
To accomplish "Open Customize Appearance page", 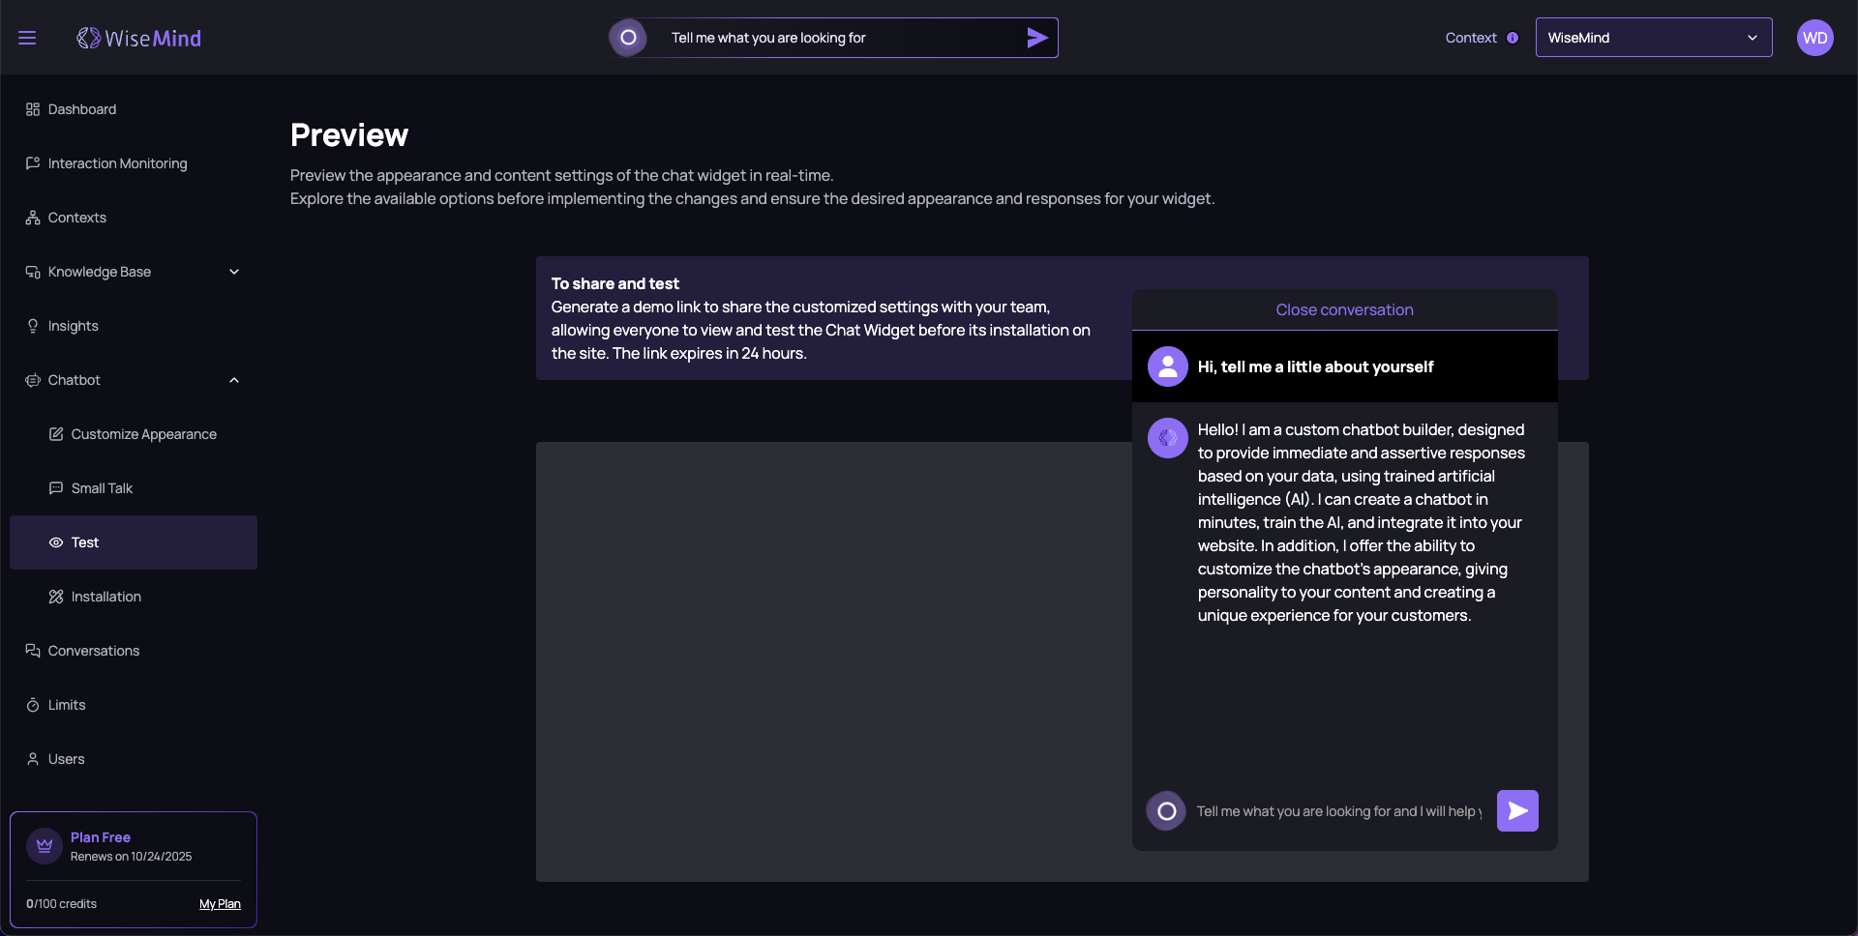I will [143, 434].
